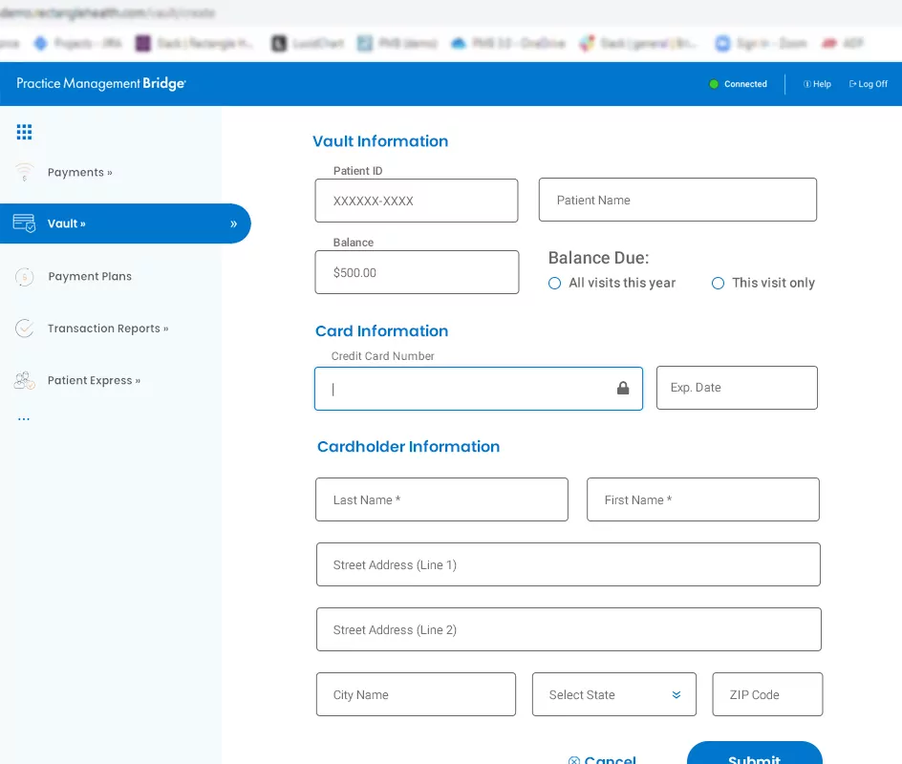Click the Transaction Reports checkmark icon
Image resolution: width=902 pixels, height=764 pixels.
pos(24,329)
